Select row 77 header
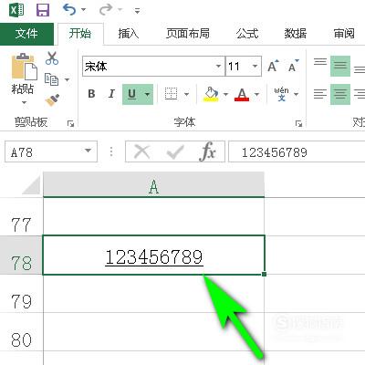This screenshot has height=365, width=365. tap(21, 216)
